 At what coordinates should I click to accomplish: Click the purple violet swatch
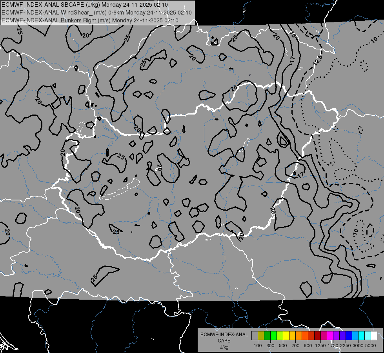(337, 335)
